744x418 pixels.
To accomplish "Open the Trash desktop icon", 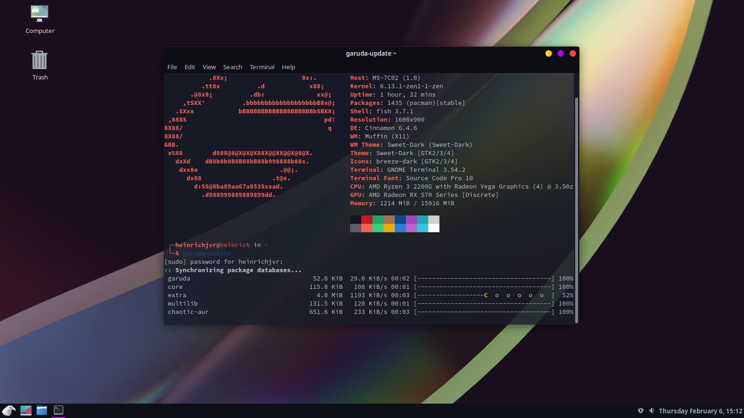I will 40,65.
